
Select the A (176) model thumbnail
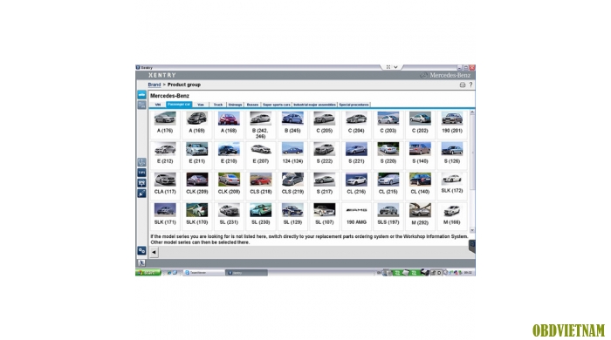(x=165, y=124)
